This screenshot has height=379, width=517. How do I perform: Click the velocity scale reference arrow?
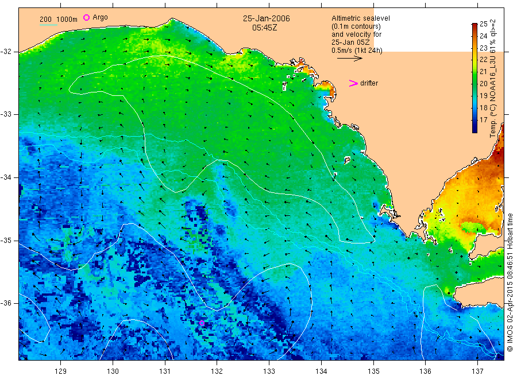pos(349,59)
